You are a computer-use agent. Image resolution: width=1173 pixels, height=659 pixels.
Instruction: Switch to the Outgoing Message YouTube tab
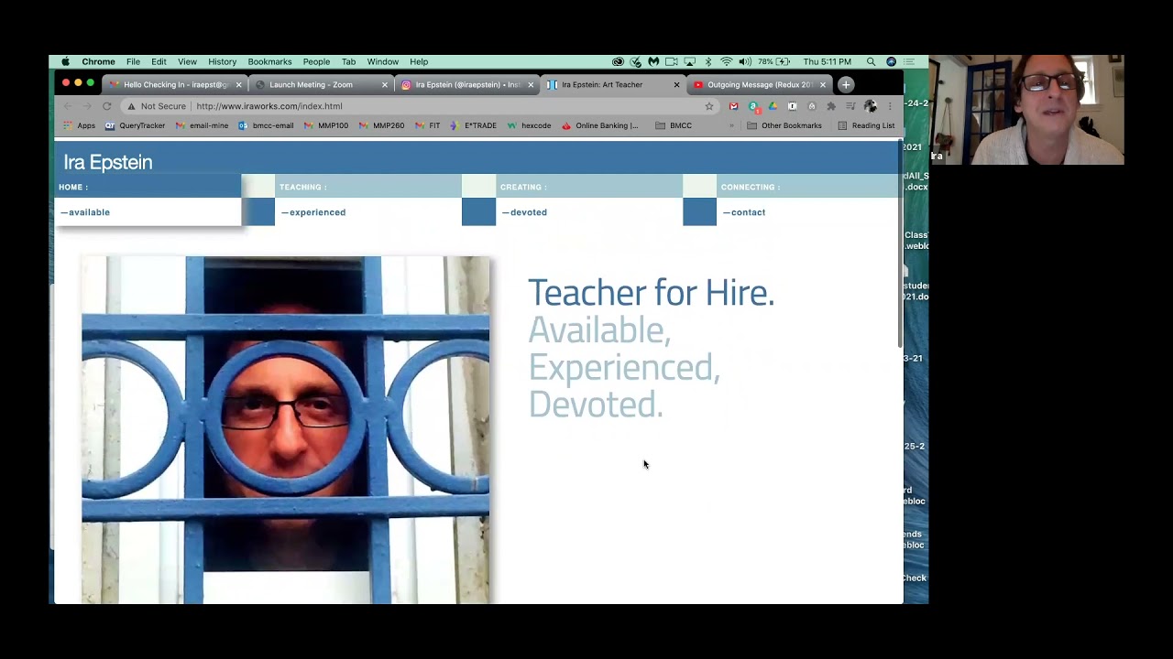760,84
